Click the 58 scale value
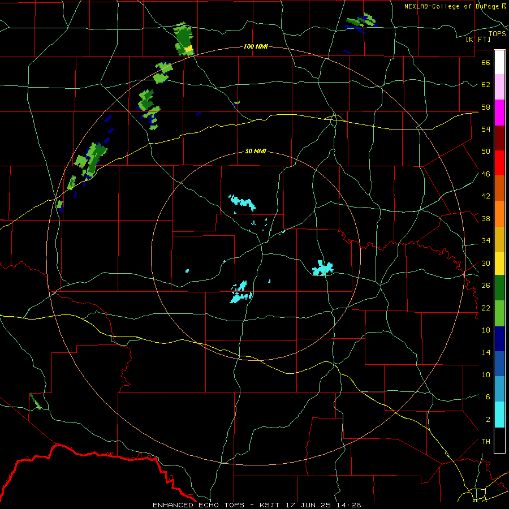 click(x=486, y=107)
